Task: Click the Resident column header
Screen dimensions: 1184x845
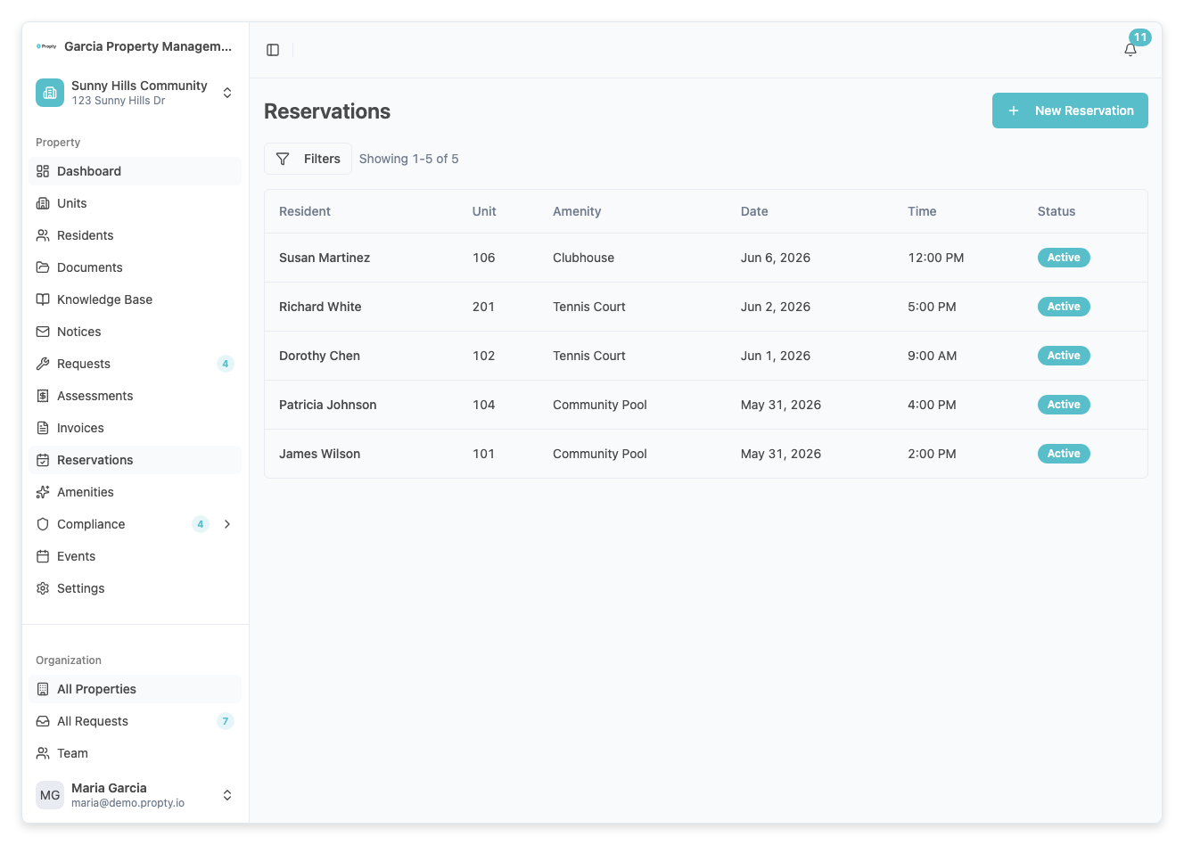Action: tap(305, 211)
